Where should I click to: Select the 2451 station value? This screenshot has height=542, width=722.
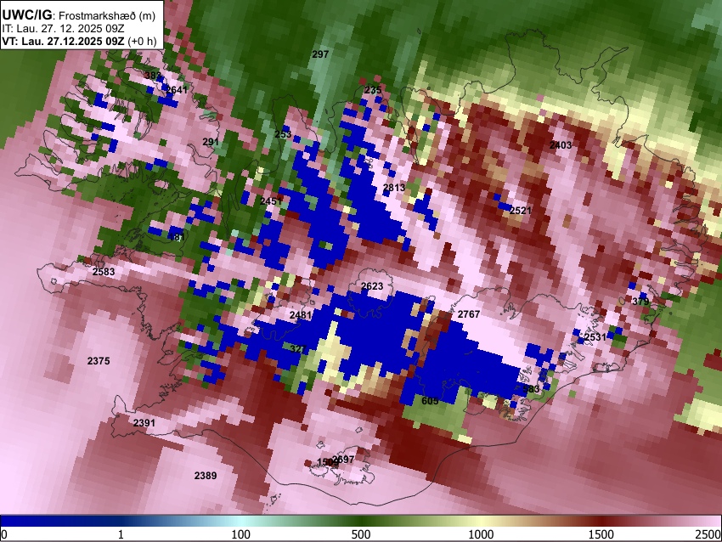click(x=271, y=201)
